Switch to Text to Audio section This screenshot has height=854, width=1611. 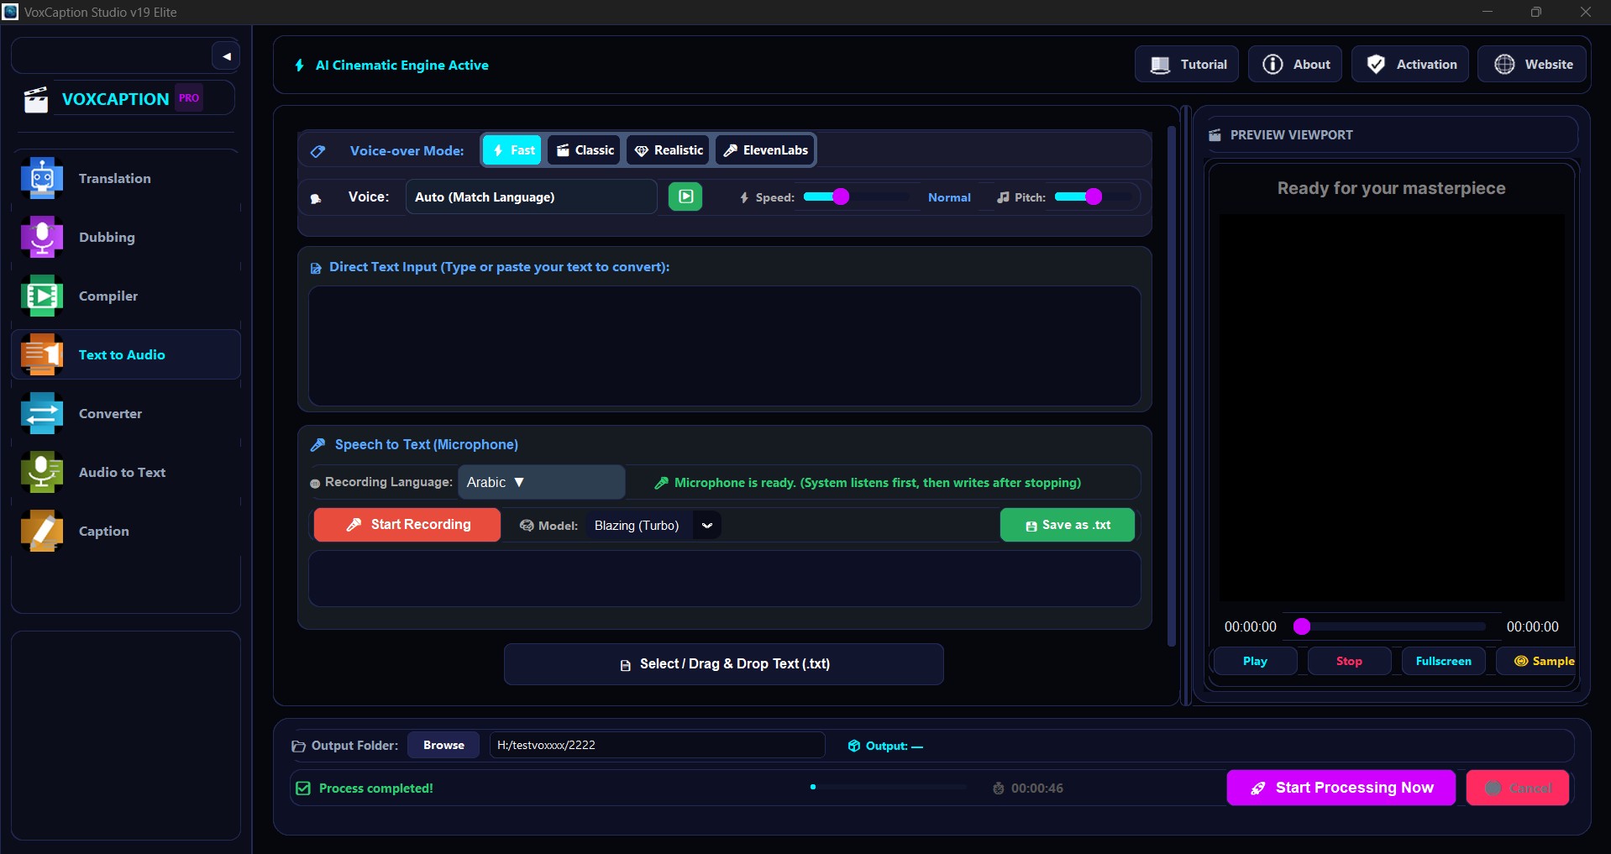click(126, 354)
